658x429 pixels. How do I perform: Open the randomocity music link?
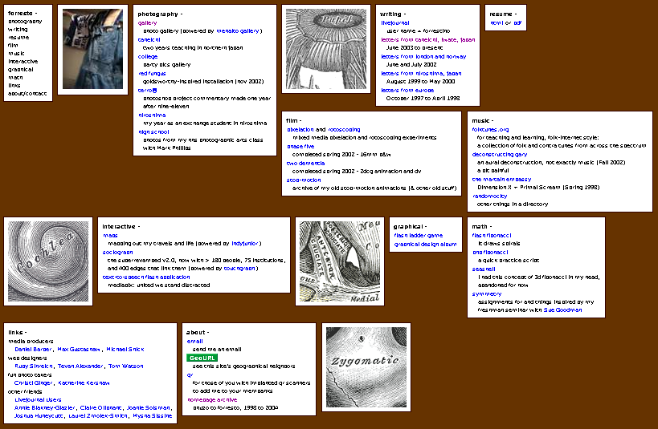(489, 196)
